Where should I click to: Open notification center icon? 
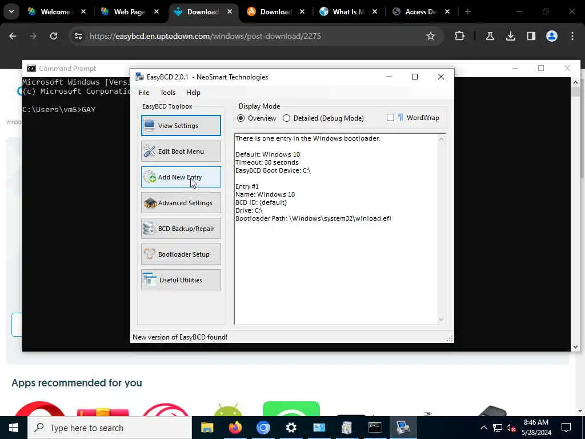coord(566,428)
